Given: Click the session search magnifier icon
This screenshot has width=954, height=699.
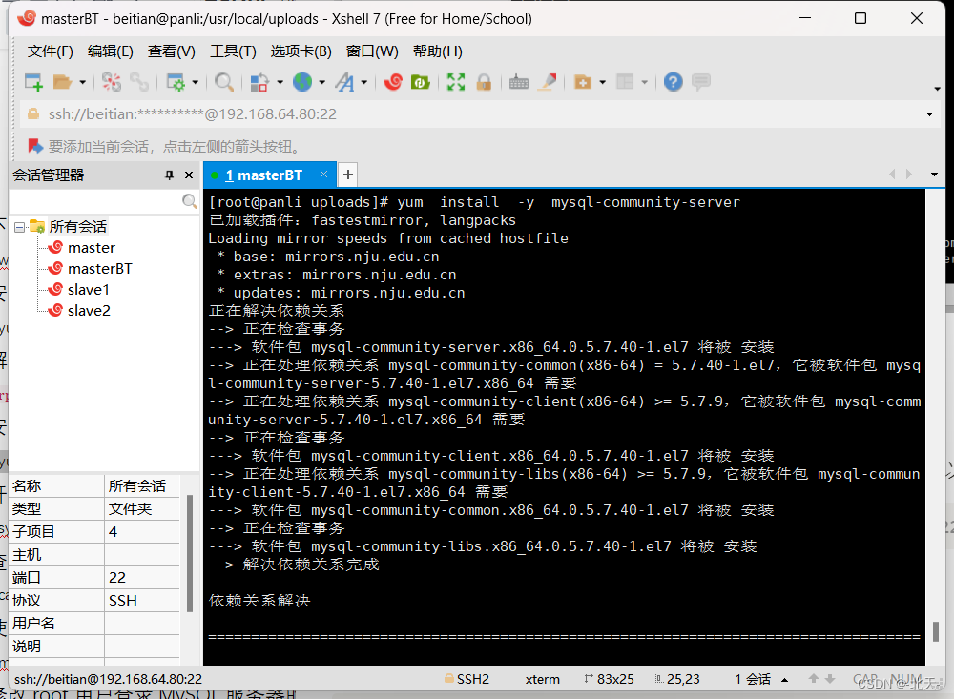Looking at the screenshot, I should [190, 201].
